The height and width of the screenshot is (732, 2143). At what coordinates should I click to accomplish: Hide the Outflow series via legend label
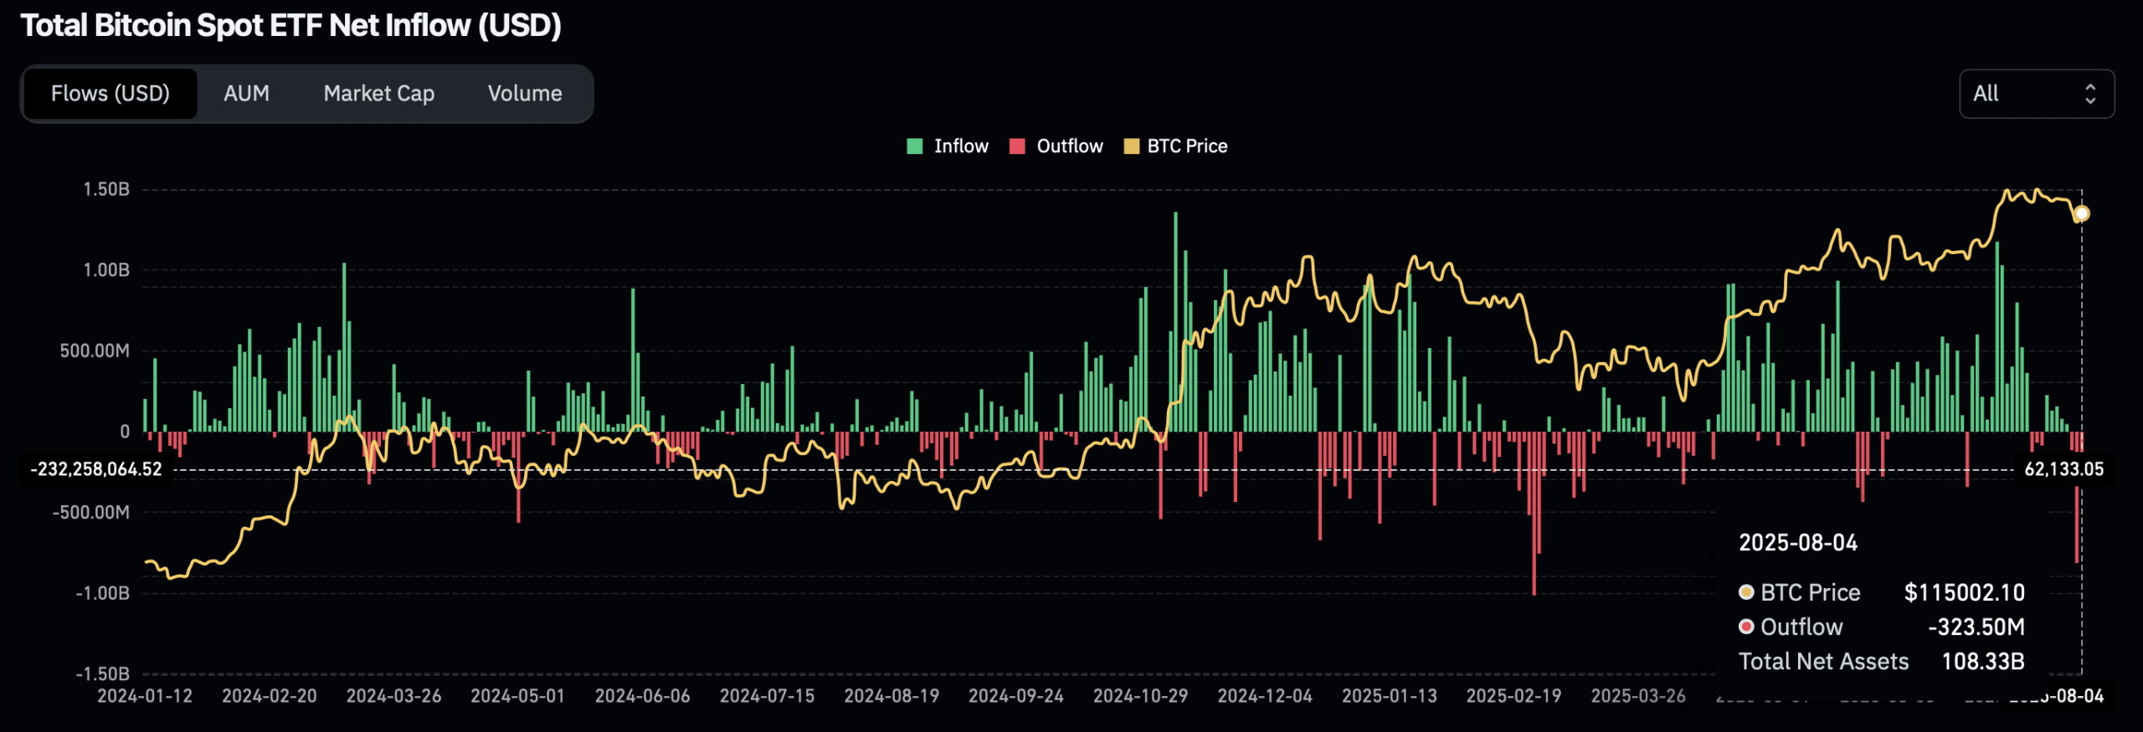[1069, 146]
